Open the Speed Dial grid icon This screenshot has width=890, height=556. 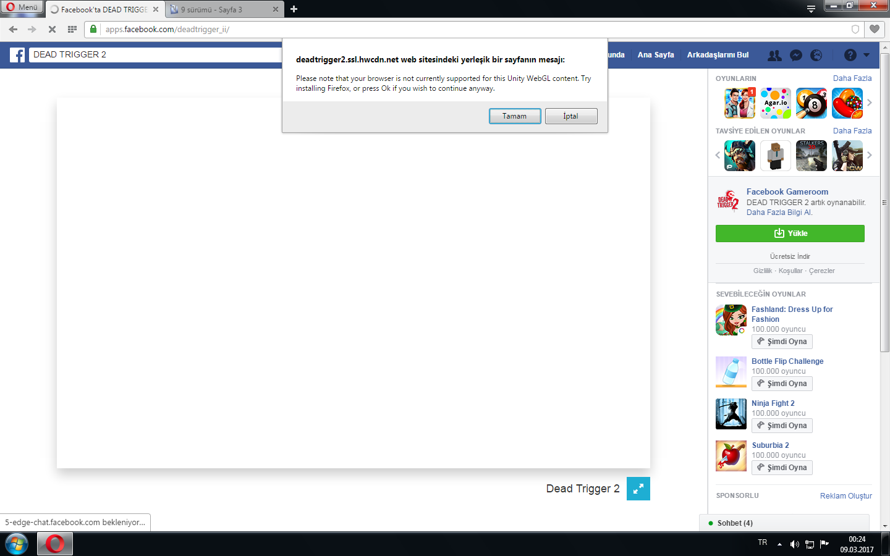tap(72, 29)
